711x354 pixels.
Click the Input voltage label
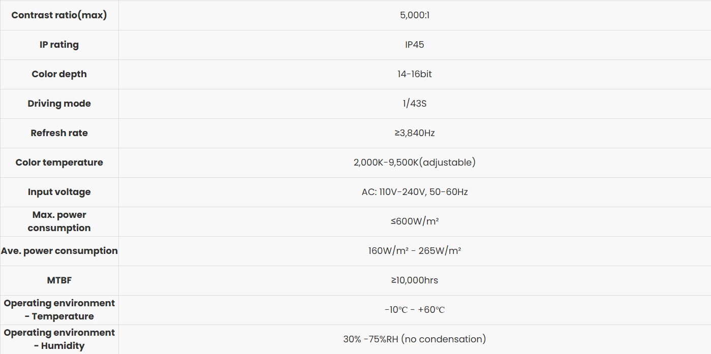coord(59,192)
